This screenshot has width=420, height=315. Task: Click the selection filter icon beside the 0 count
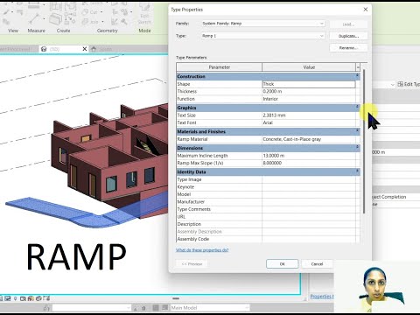136,308
